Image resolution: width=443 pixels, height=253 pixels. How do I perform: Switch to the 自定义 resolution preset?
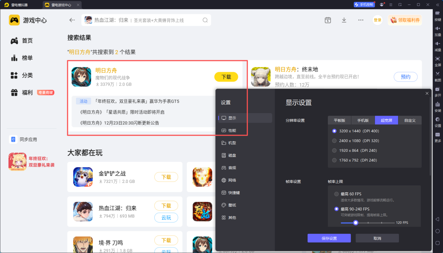pyautogui.click(x=409, y=120)
